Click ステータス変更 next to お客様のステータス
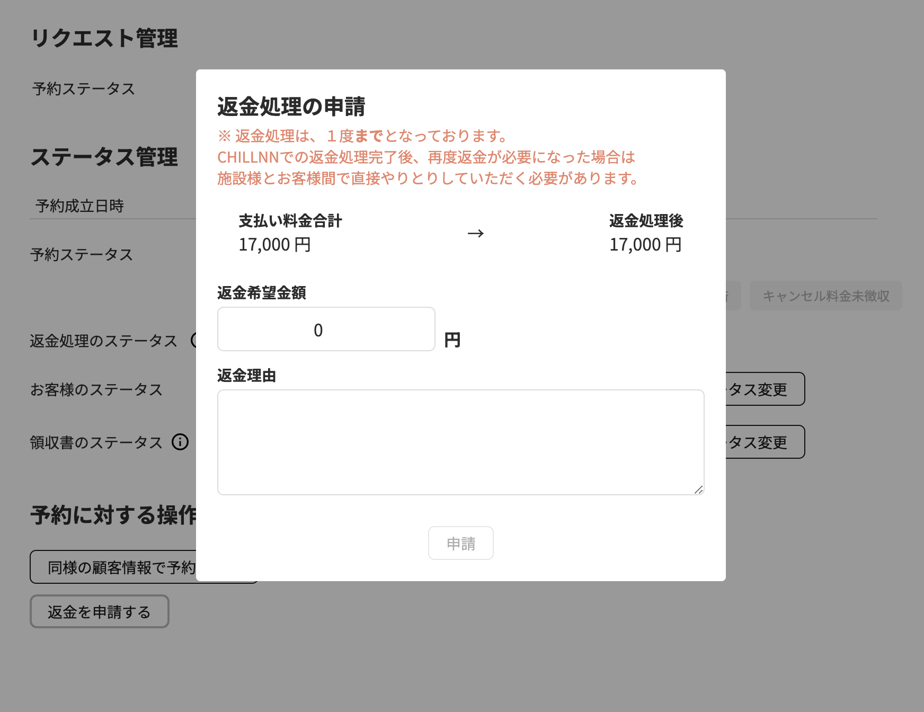 (759, 389)
